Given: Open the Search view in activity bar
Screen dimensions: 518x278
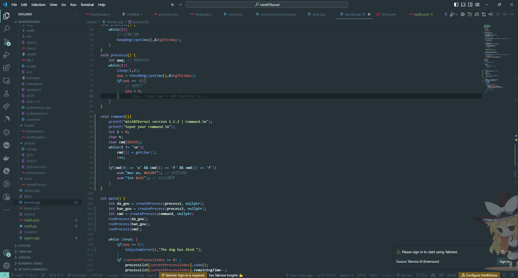Looking at the screenshot, I should (x=6, y=29).
